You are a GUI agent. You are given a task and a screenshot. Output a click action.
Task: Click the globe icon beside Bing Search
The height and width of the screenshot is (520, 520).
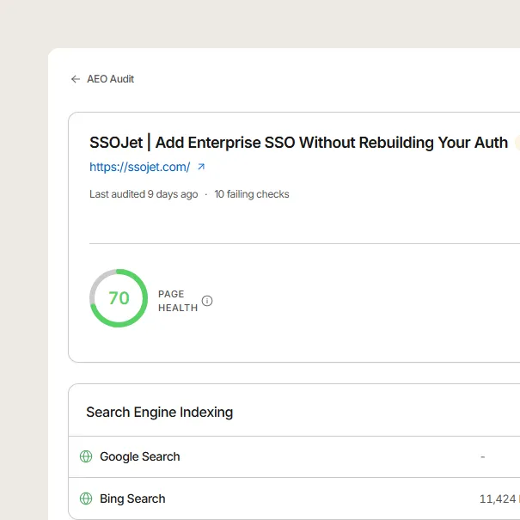pos(86,499)
